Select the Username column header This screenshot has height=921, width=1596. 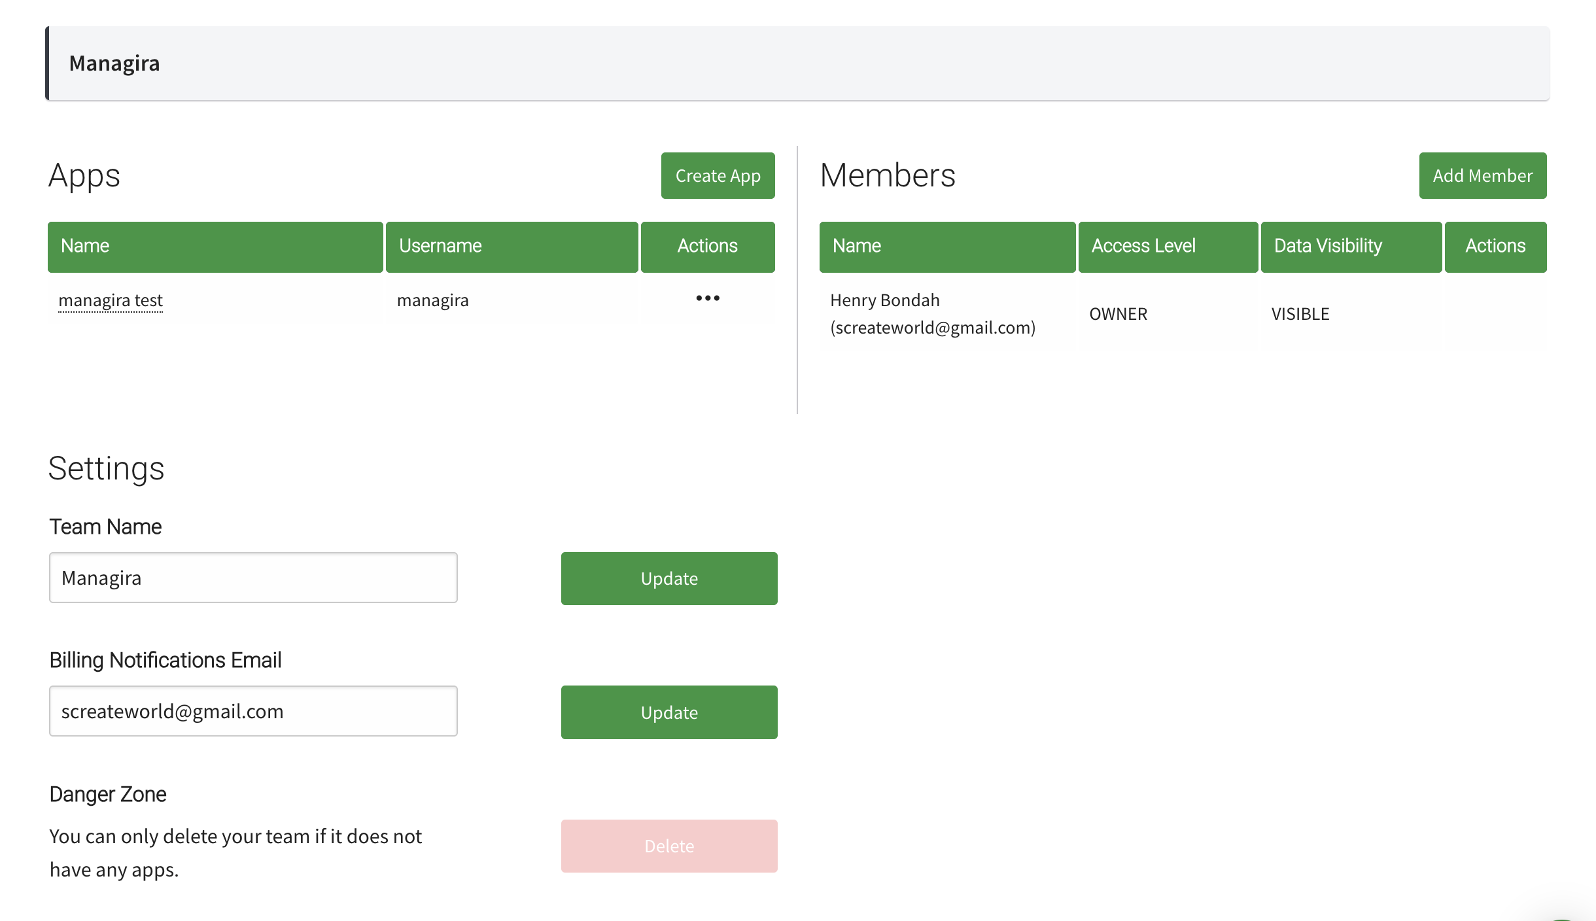click(x=512, y=247)
